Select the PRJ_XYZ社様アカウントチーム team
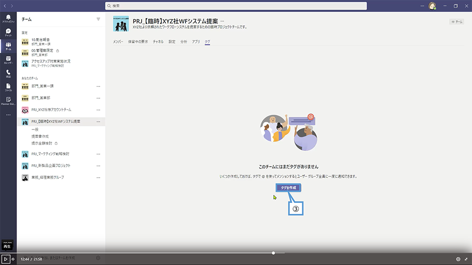Viewport: 472px width, 265px height. tap(51, 110)
